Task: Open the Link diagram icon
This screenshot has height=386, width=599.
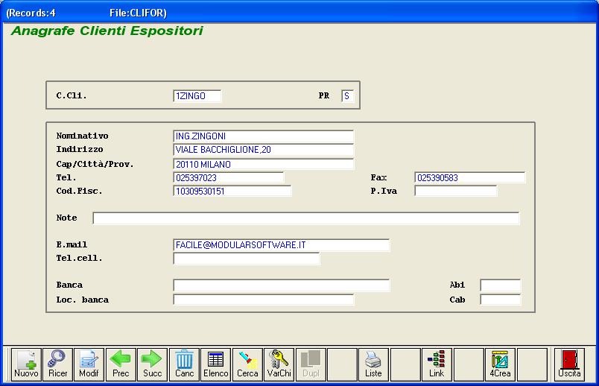Action: (x=437, y=364)
